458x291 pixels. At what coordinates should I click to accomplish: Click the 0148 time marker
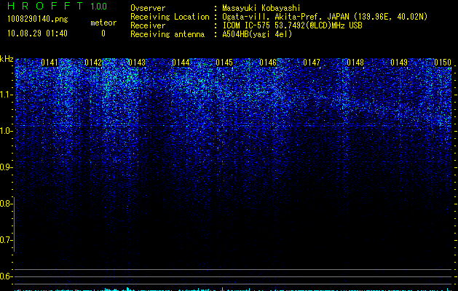[x=355, y=63]
